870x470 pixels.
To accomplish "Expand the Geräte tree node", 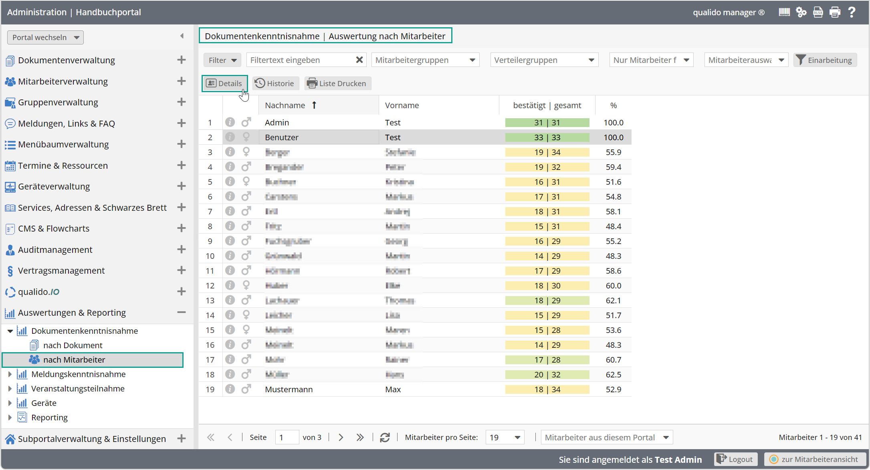I will [10, 403].
